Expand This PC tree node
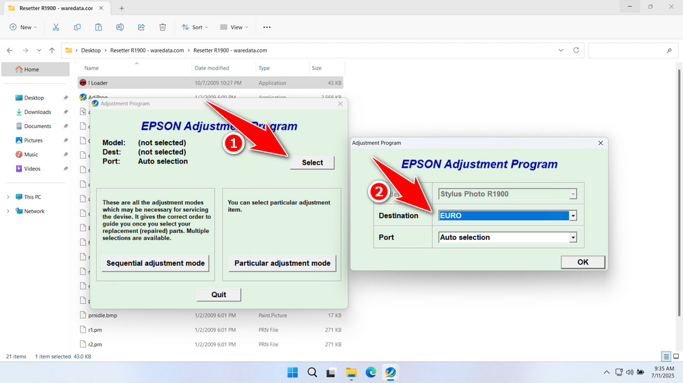The image size is (683, 383). [x=8, y=197]
